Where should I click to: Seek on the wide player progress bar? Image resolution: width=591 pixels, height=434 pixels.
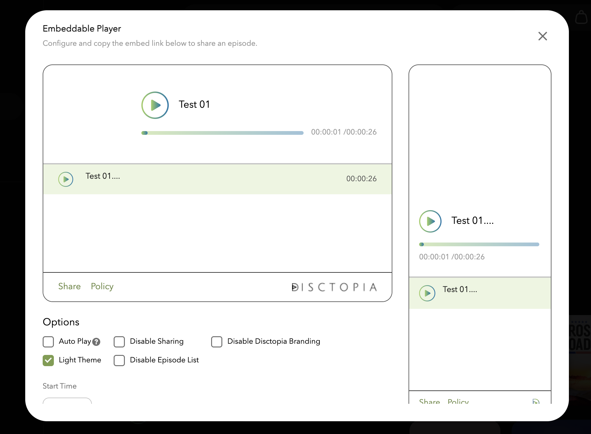pos(222,133)
